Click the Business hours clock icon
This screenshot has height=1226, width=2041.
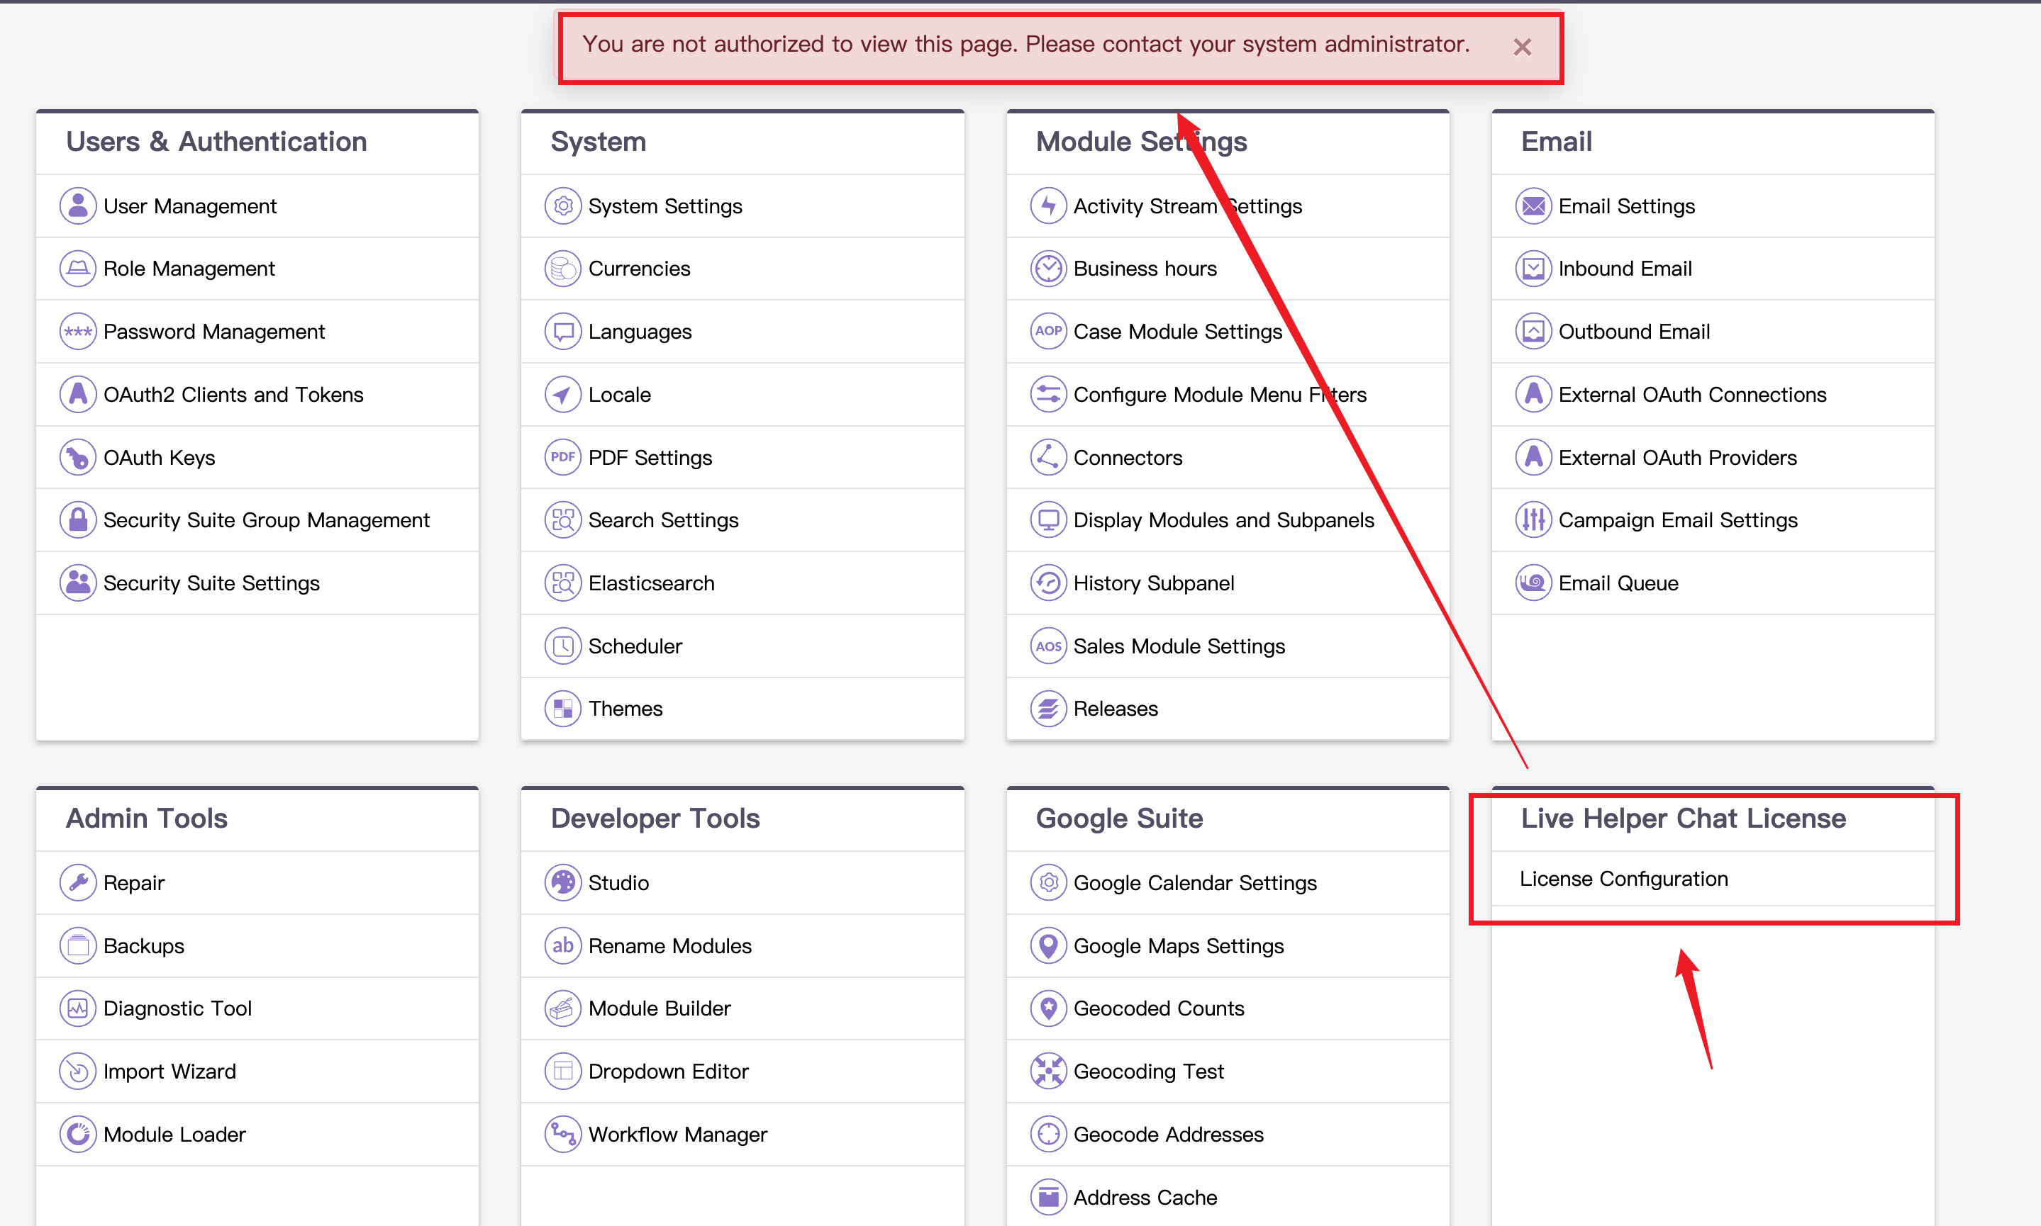(1048, 269)
